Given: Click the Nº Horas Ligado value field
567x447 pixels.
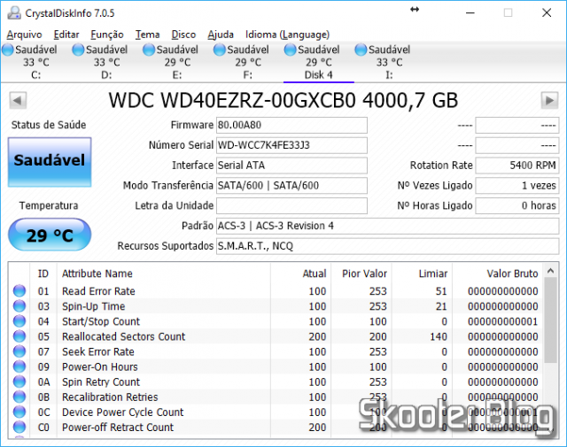Looking at the screenshot, I should click(x=517, y=206).
